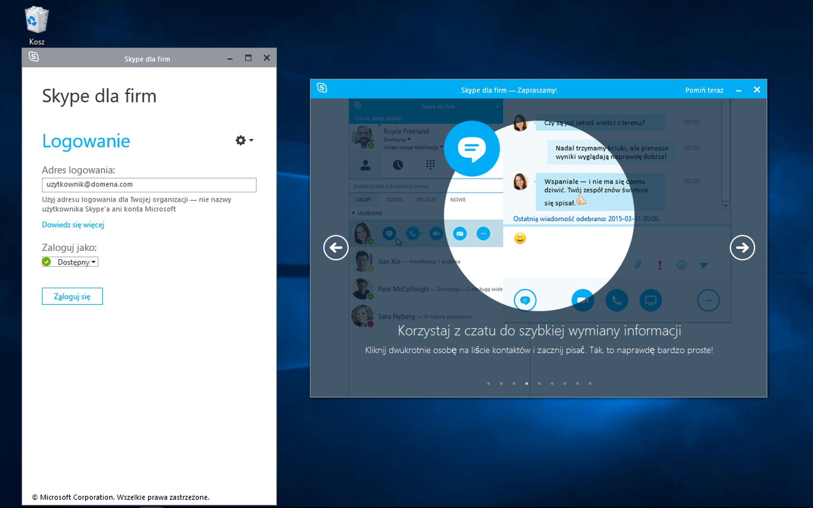The width and height of the screenshot is (813, 508).
Task: Open the Kosz recycle bin desktop icon
Action: [36, 26]
